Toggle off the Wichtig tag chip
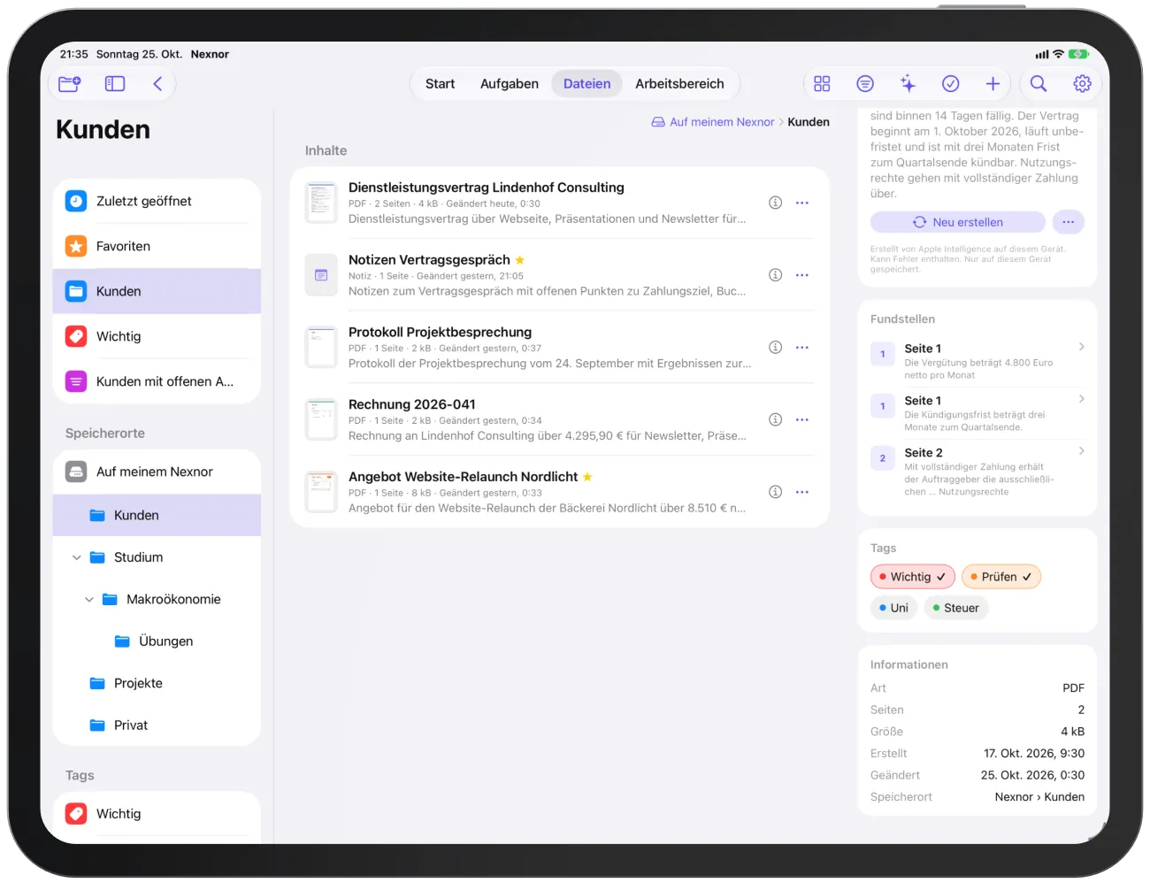Image resolution: width=1150 pixels, height=883 pixels. [x=913, y=577]
